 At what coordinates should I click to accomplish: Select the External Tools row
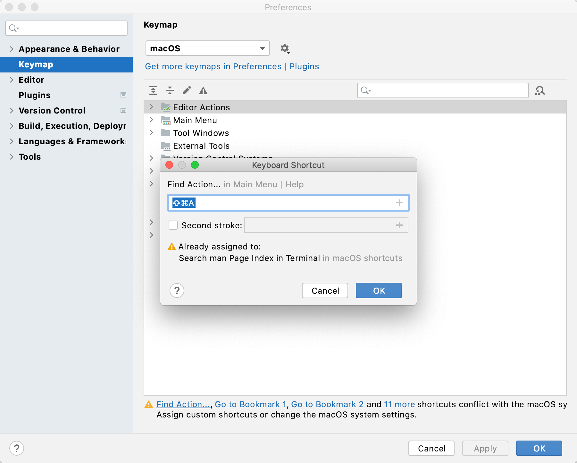pyautogui.click(x=355, y=146)
